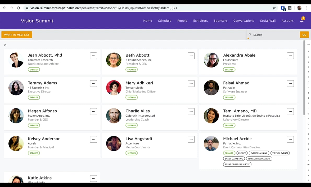311x187 pixels.
Task: Click the WANT TO MEET LIST button
Action: 17,35
